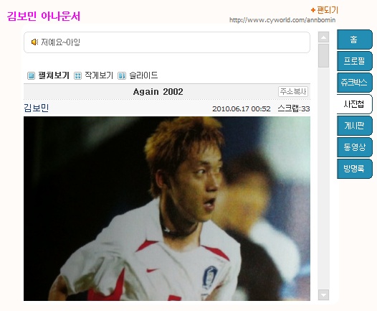
Task: Click the scrollbar down arrow
Action: click(323, 295)
